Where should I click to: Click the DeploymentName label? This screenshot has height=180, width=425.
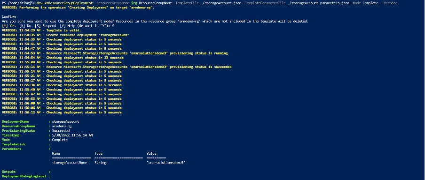(16, 121)
